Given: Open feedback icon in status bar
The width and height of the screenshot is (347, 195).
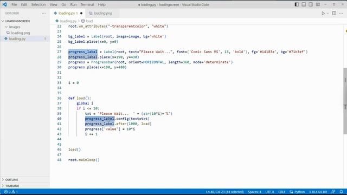Looking at the screenshot, I should click(x=333, y=192).
